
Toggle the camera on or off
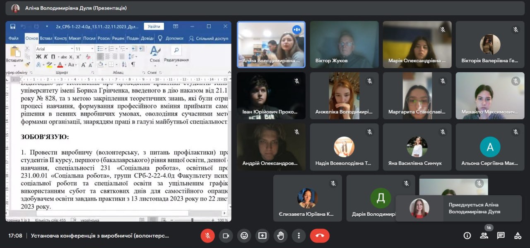coord(226,236)
